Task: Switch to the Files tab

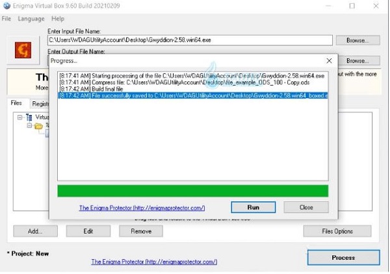Action: click(16, 103)
